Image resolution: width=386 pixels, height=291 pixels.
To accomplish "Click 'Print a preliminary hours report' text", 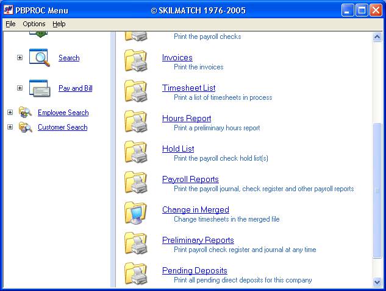I will click(216, 128).
